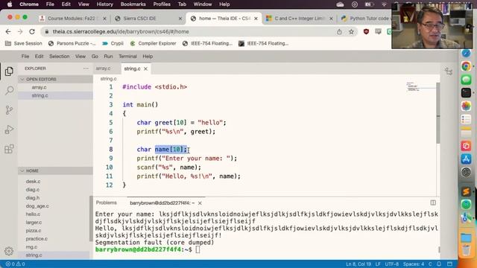Image resolution: width=477 pixels, height=268 pixels.
Task: Open the IDE Edit menu
Action: pos(39,57)
